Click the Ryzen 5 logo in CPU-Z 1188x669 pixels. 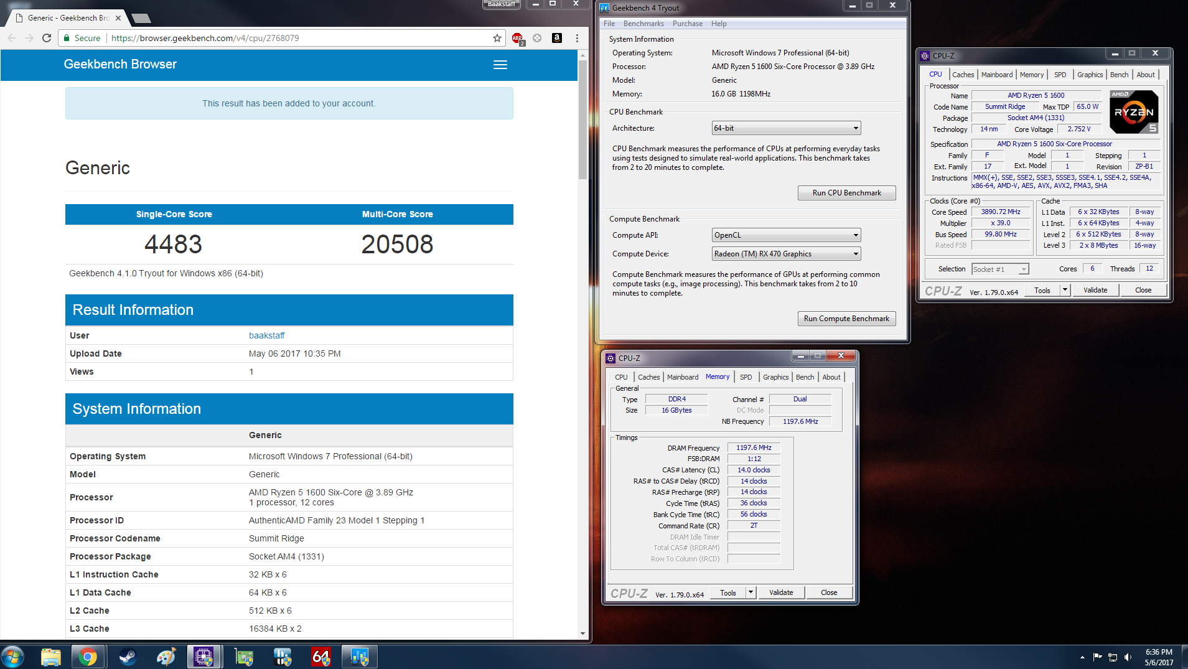[x=1134, y=112]
